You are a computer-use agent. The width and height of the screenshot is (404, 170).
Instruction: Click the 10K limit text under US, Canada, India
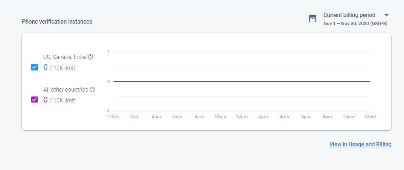[64, 68]
